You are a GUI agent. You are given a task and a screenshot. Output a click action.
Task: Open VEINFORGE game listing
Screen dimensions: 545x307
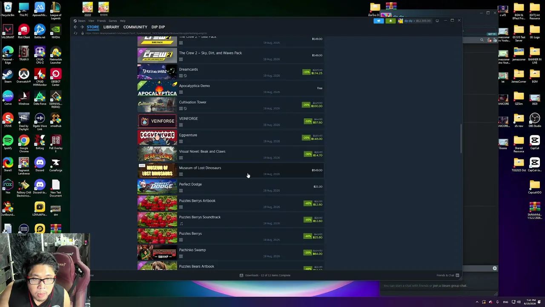tap(230, 121)
